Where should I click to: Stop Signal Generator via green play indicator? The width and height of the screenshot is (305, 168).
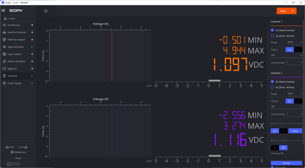(x=32, y=47)
